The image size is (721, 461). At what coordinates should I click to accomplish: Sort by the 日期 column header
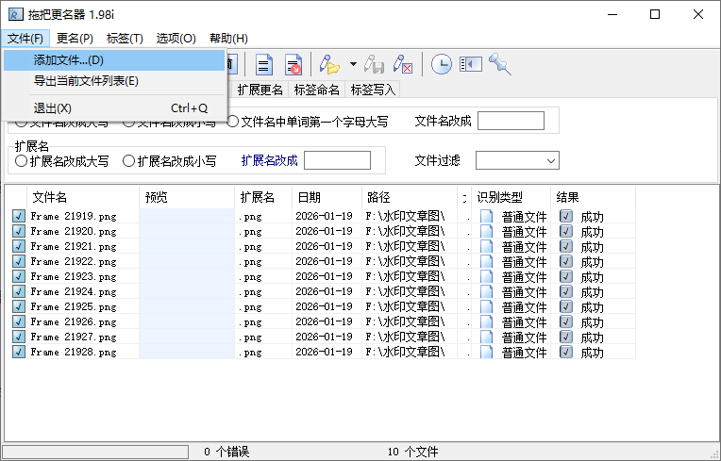327,197
